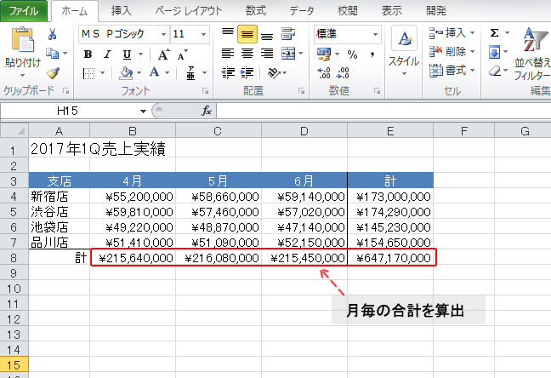Select the Format Painter brush icon
The height and width of the screenshot is (378, 551).
click(53, 73)
